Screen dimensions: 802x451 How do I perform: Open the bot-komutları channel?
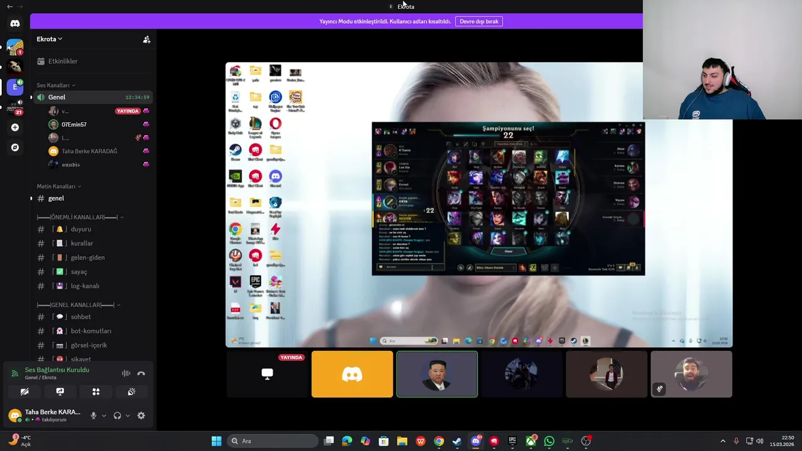(93, 331)
